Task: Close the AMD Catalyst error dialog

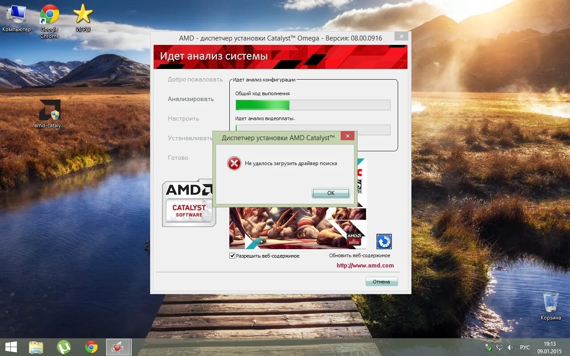Action: click(x=348, y=136)
